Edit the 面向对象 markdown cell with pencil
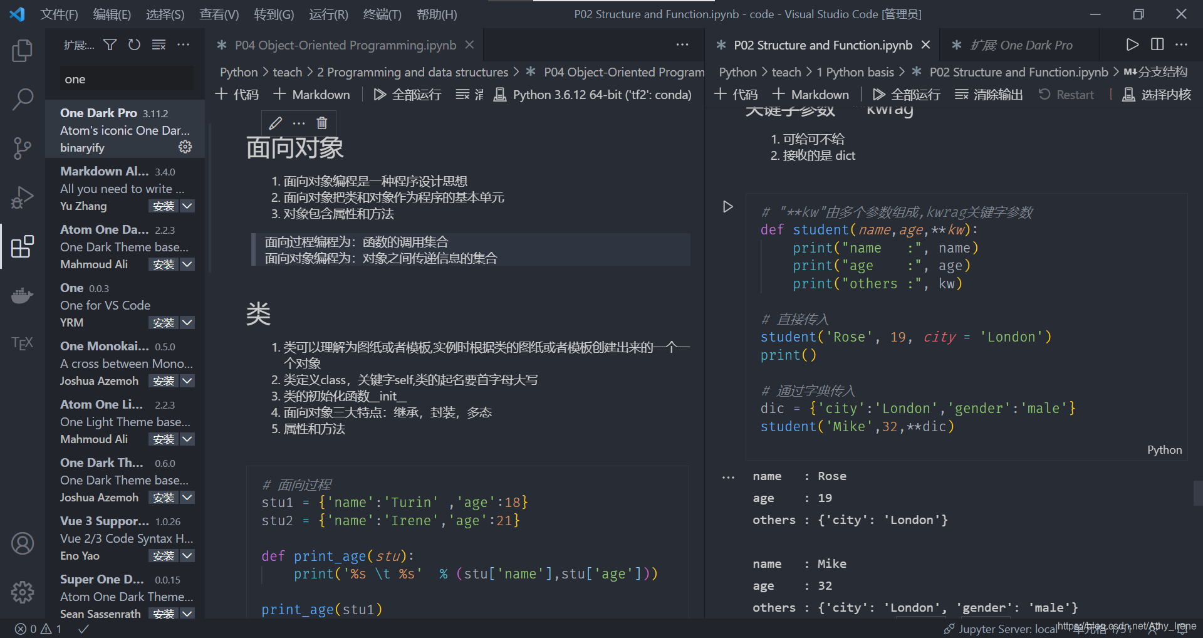The image size is (1203, 638). pos(275,123)
